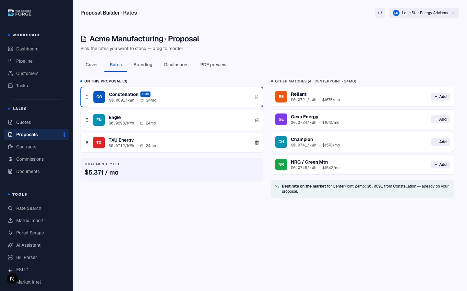Click the Portal Scrape plug icon
The height and width of the screenshot is (291, 467).
(10, 233)
